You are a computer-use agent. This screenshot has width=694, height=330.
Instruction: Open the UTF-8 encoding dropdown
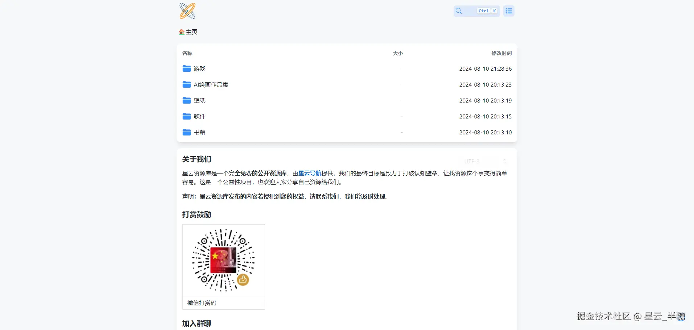[x=485, y=161]
